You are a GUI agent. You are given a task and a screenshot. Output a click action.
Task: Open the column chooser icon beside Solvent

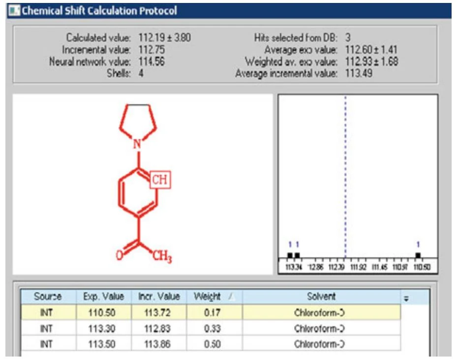[x=406, y=298]
